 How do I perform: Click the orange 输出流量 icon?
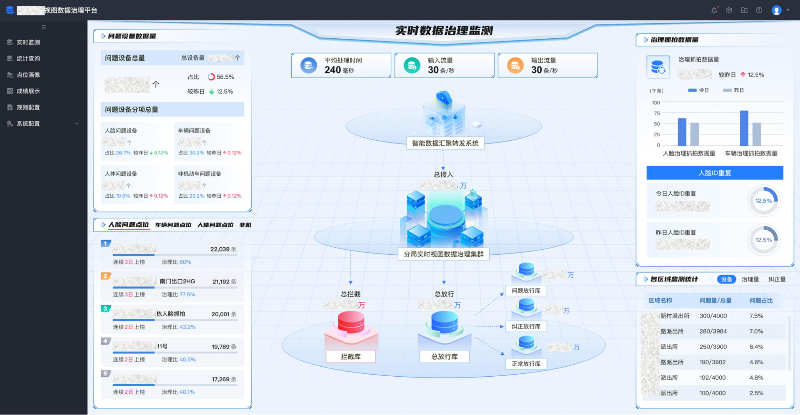coord(515,66)
